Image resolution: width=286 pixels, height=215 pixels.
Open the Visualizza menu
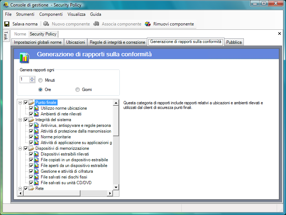tap(77, 14)
